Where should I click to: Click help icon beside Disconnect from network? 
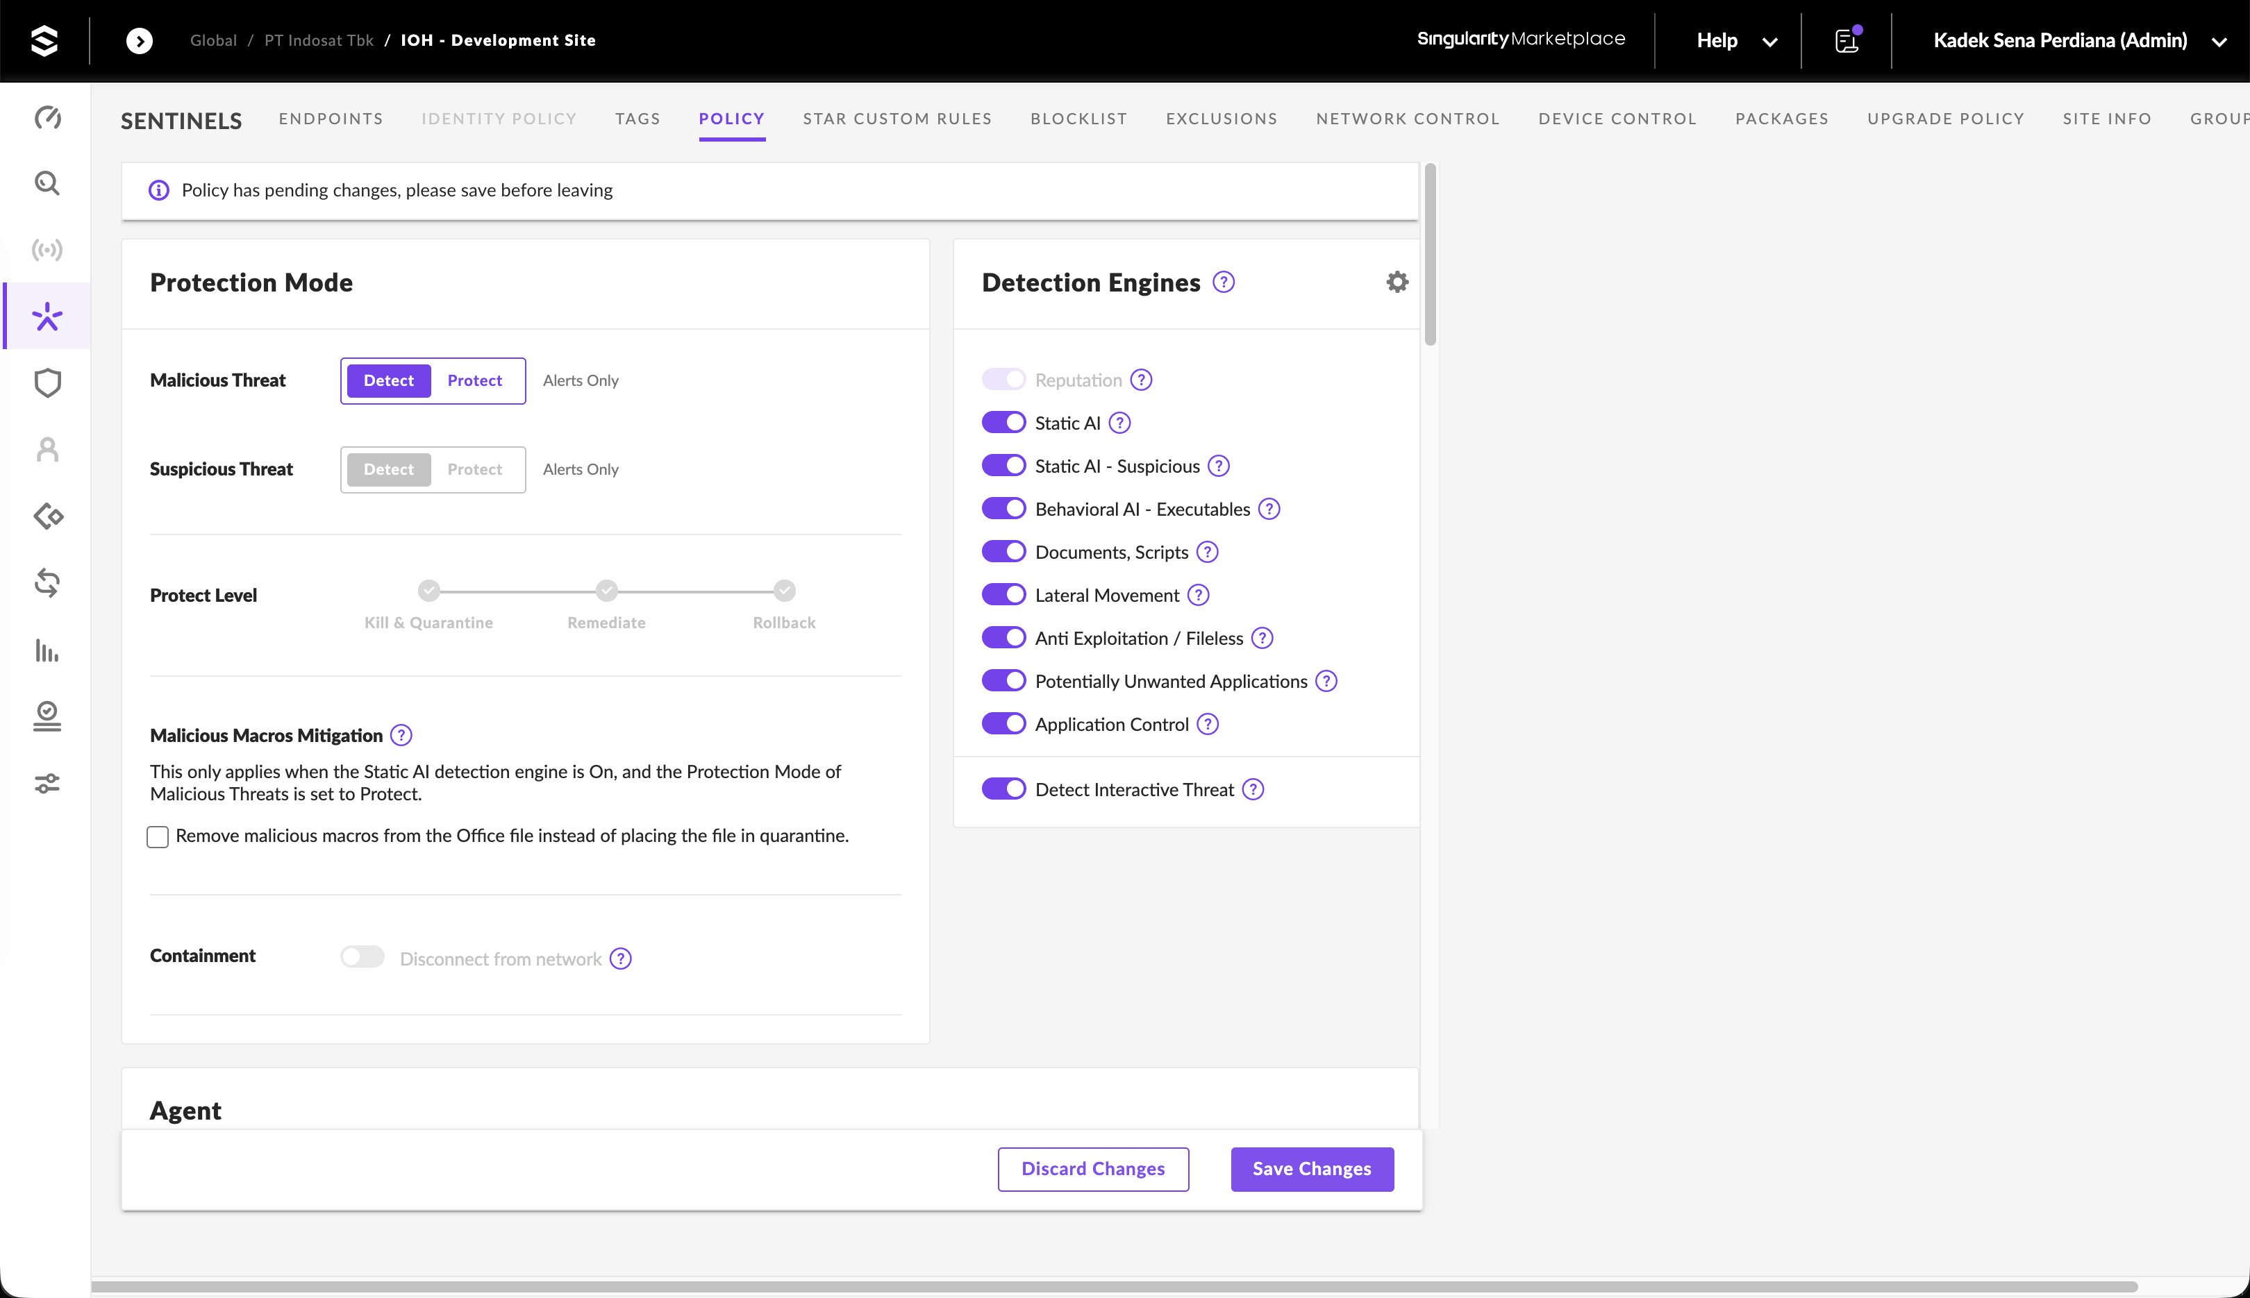pos(621,959)
